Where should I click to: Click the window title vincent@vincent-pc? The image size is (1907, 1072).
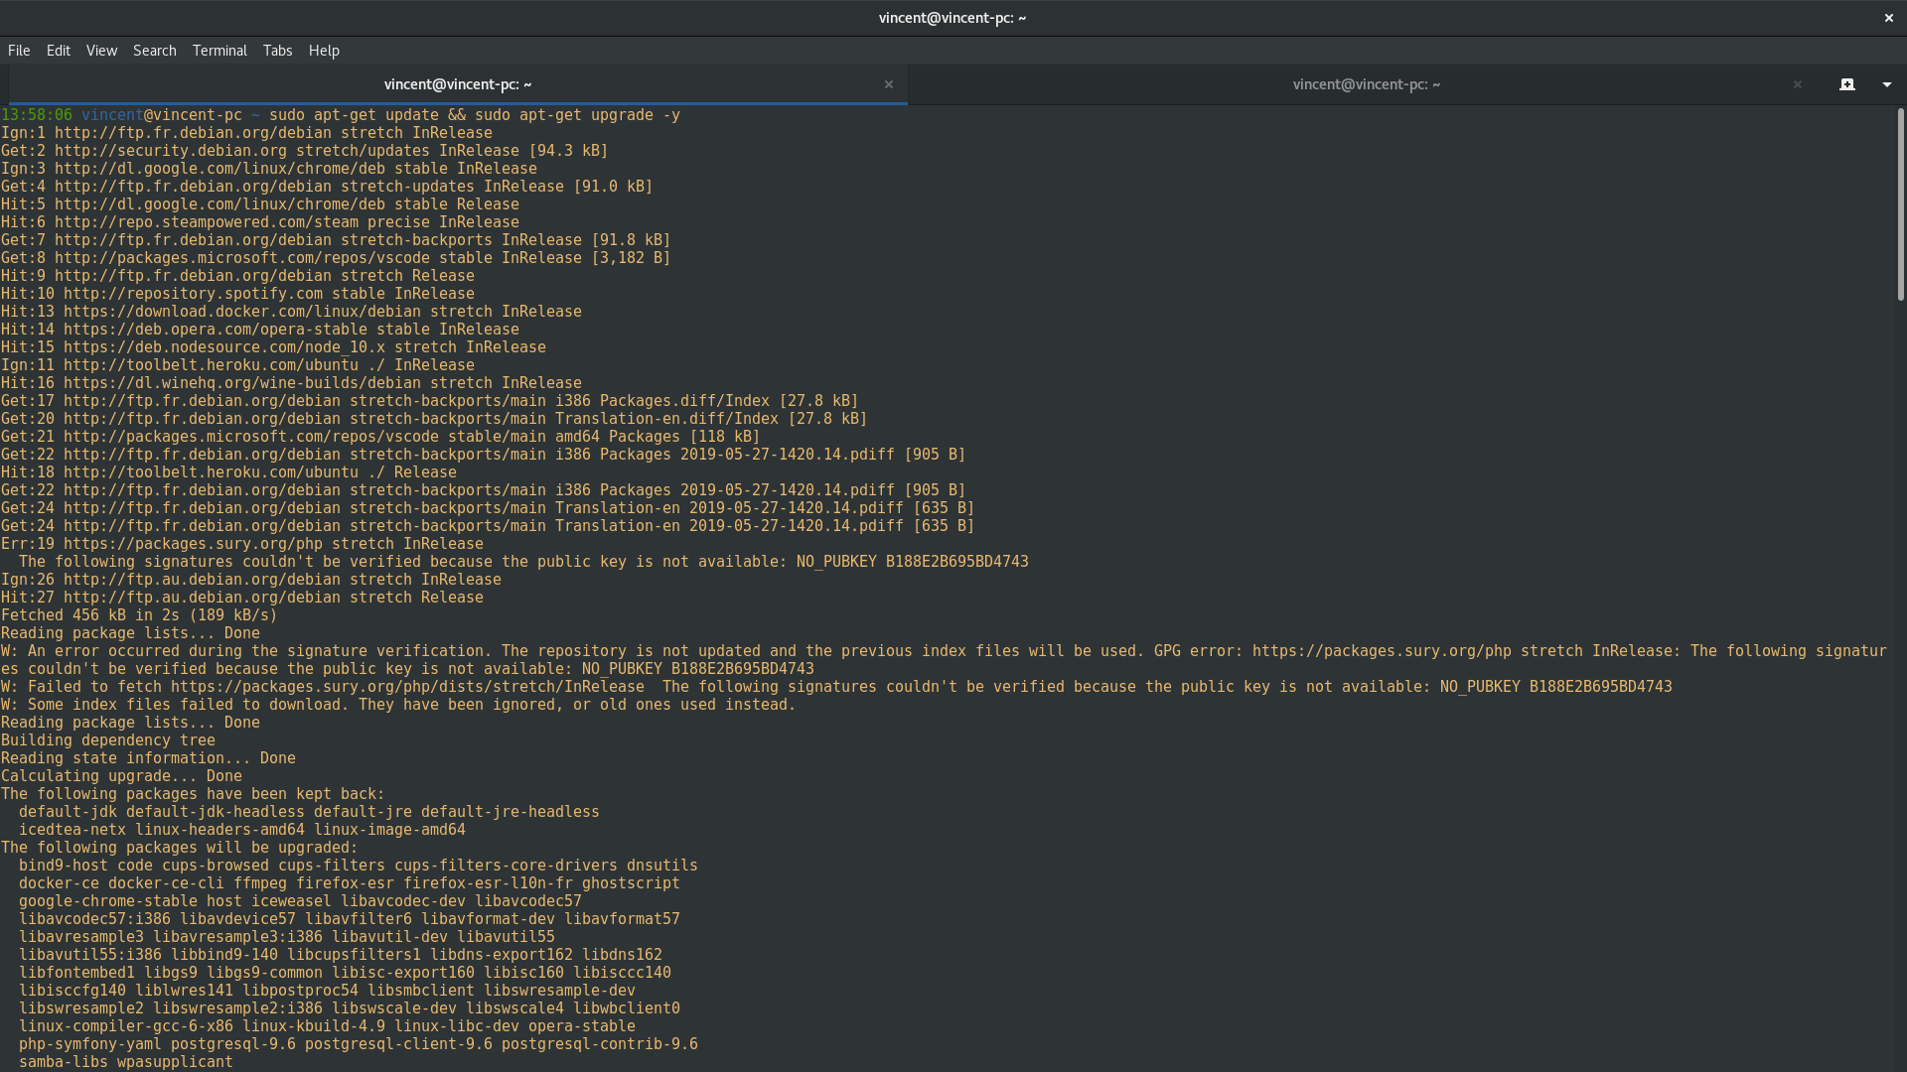tap(953, 18)
